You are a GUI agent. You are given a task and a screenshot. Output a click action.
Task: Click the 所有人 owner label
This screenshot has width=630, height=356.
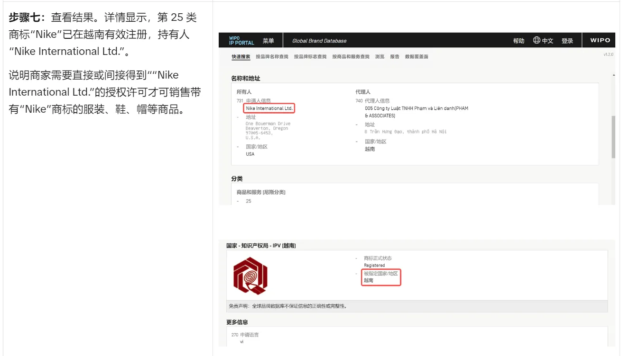tap(244, 92)
